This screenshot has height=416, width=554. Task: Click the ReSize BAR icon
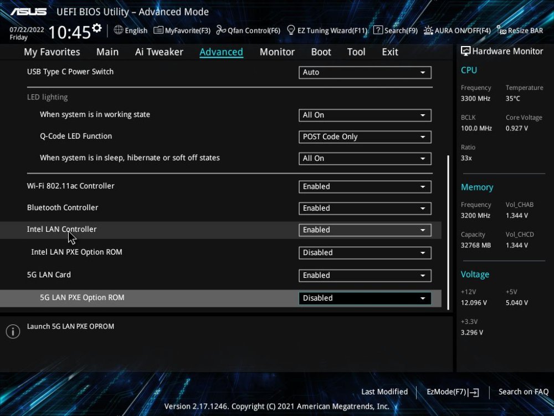501,30
